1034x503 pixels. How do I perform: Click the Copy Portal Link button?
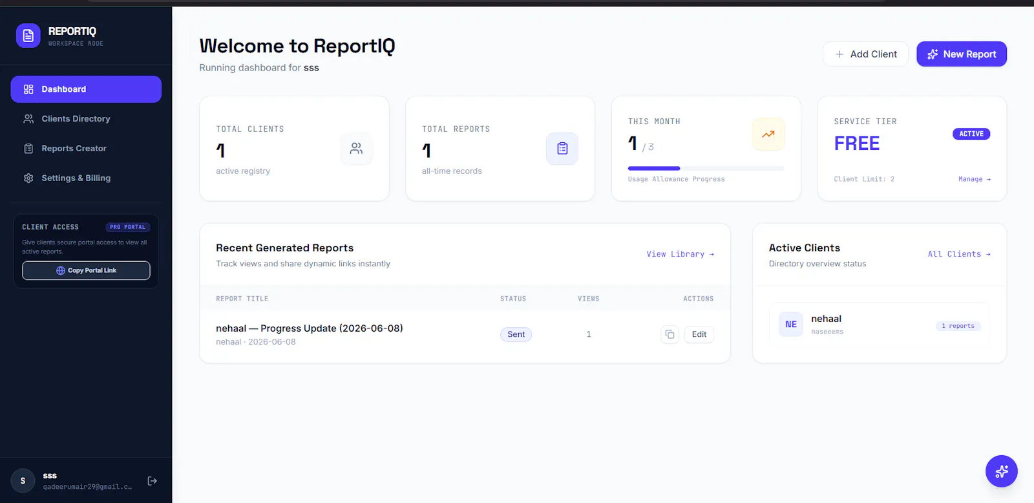86,270
